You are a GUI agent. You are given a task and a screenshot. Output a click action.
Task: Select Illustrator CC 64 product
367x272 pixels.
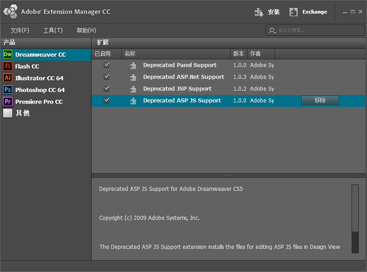pos(46,78)
